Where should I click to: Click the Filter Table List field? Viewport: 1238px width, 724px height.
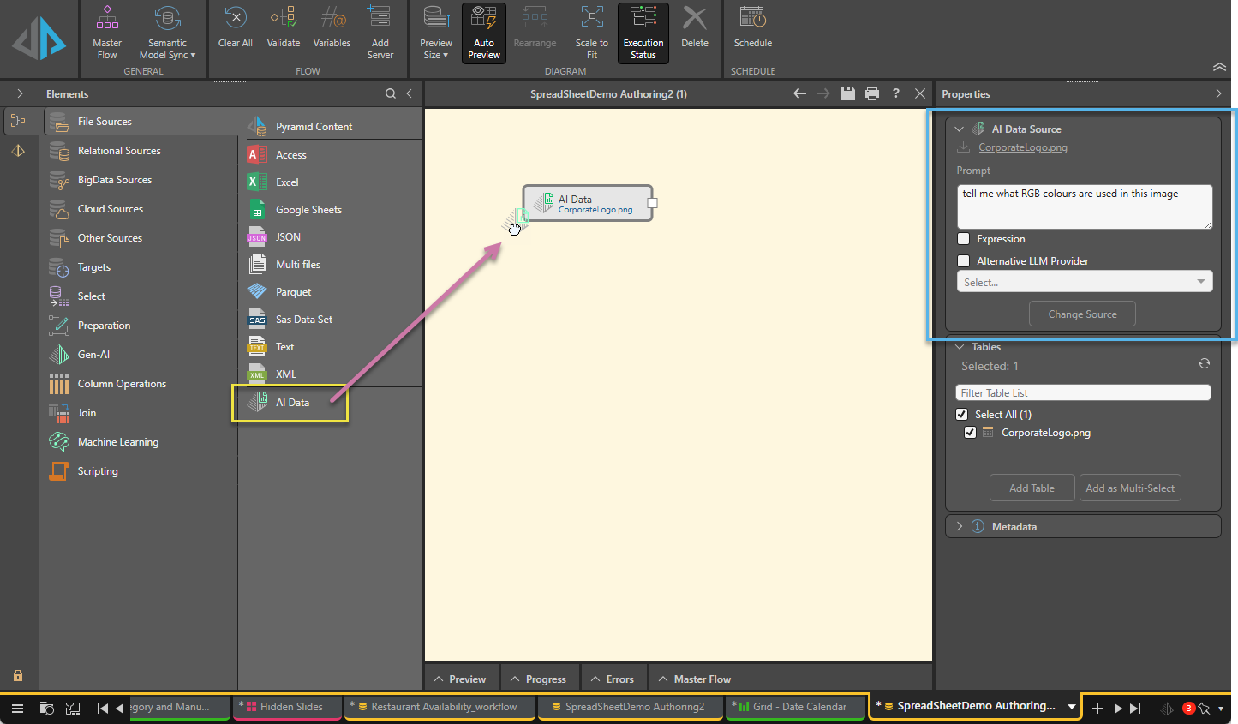click(1082, 392)
